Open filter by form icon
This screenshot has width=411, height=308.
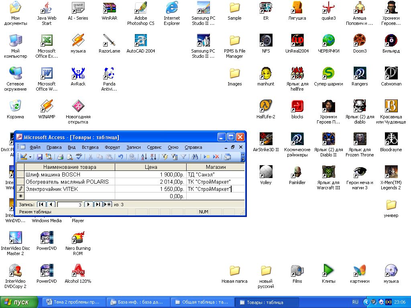tap(174, 157)
